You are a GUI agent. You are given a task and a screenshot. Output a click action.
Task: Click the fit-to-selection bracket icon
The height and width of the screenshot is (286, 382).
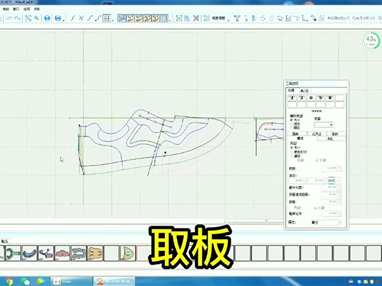click(x=179, y=18)
